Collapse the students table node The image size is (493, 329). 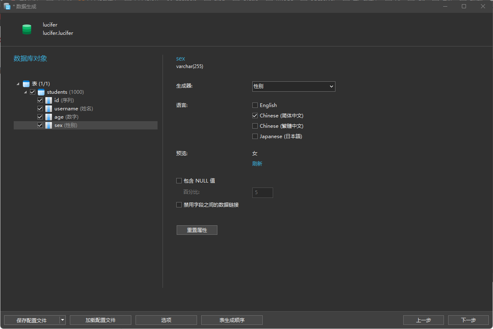[x=25, y=92]
